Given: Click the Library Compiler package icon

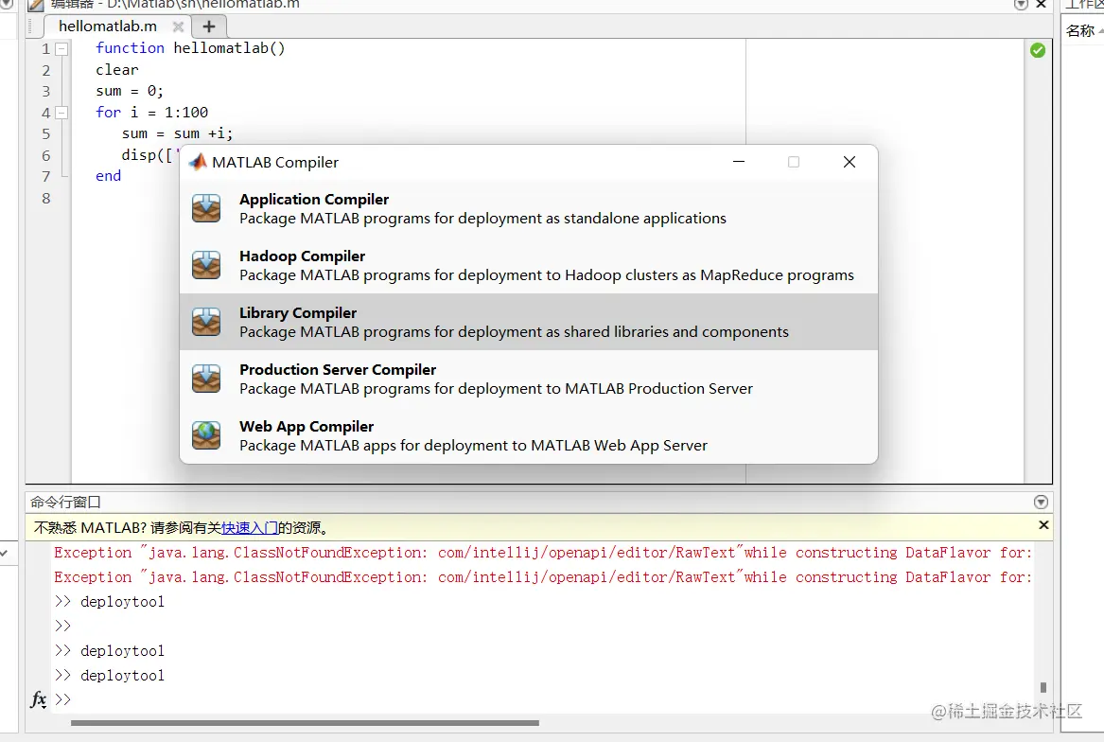Looking at the screenshot, I should [206, 322].
